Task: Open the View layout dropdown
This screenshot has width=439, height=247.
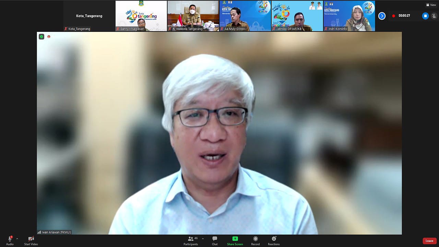Action: [x=431, y=5]
